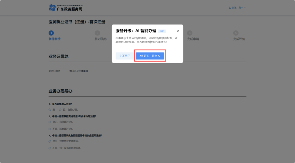Click the 好的，开启 AI button
The width and height of the screenshot is (295, 163).
coord(150,56)
